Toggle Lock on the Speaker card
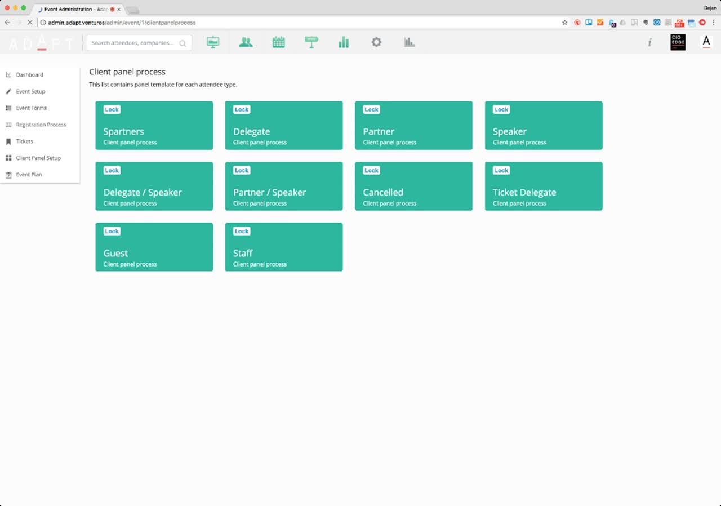Image resolution: width=721 pixels, height=506 pixels. pyautogui.click(x=501, y=109)
